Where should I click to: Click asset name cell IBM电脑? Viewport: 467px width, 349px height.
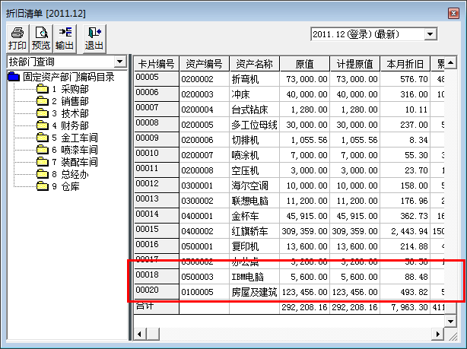pyautogui.click(x=254, y=277)
